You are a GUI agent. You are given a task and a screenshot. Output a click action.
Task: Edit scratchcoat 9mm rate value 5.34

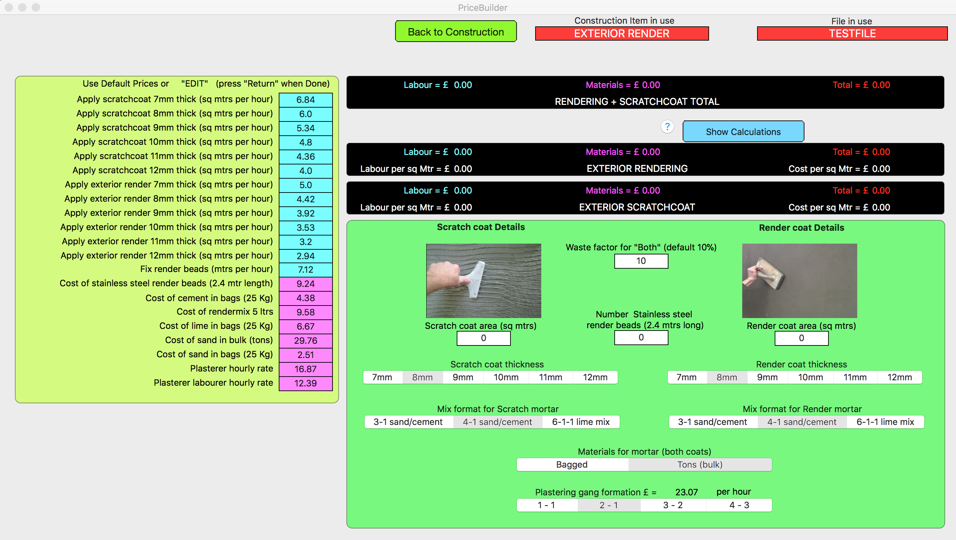click(x=305, y=128)
